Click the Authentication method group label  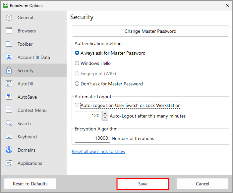[x=98, y=43]
